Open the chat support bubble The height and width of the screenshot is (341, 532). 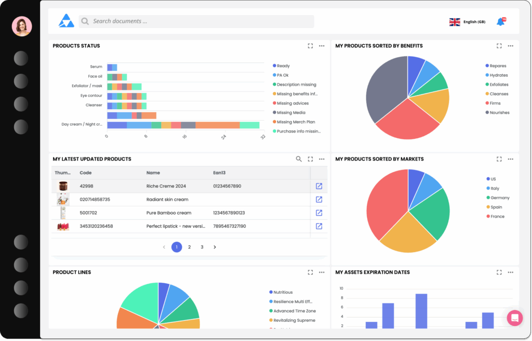coord(514,318)
